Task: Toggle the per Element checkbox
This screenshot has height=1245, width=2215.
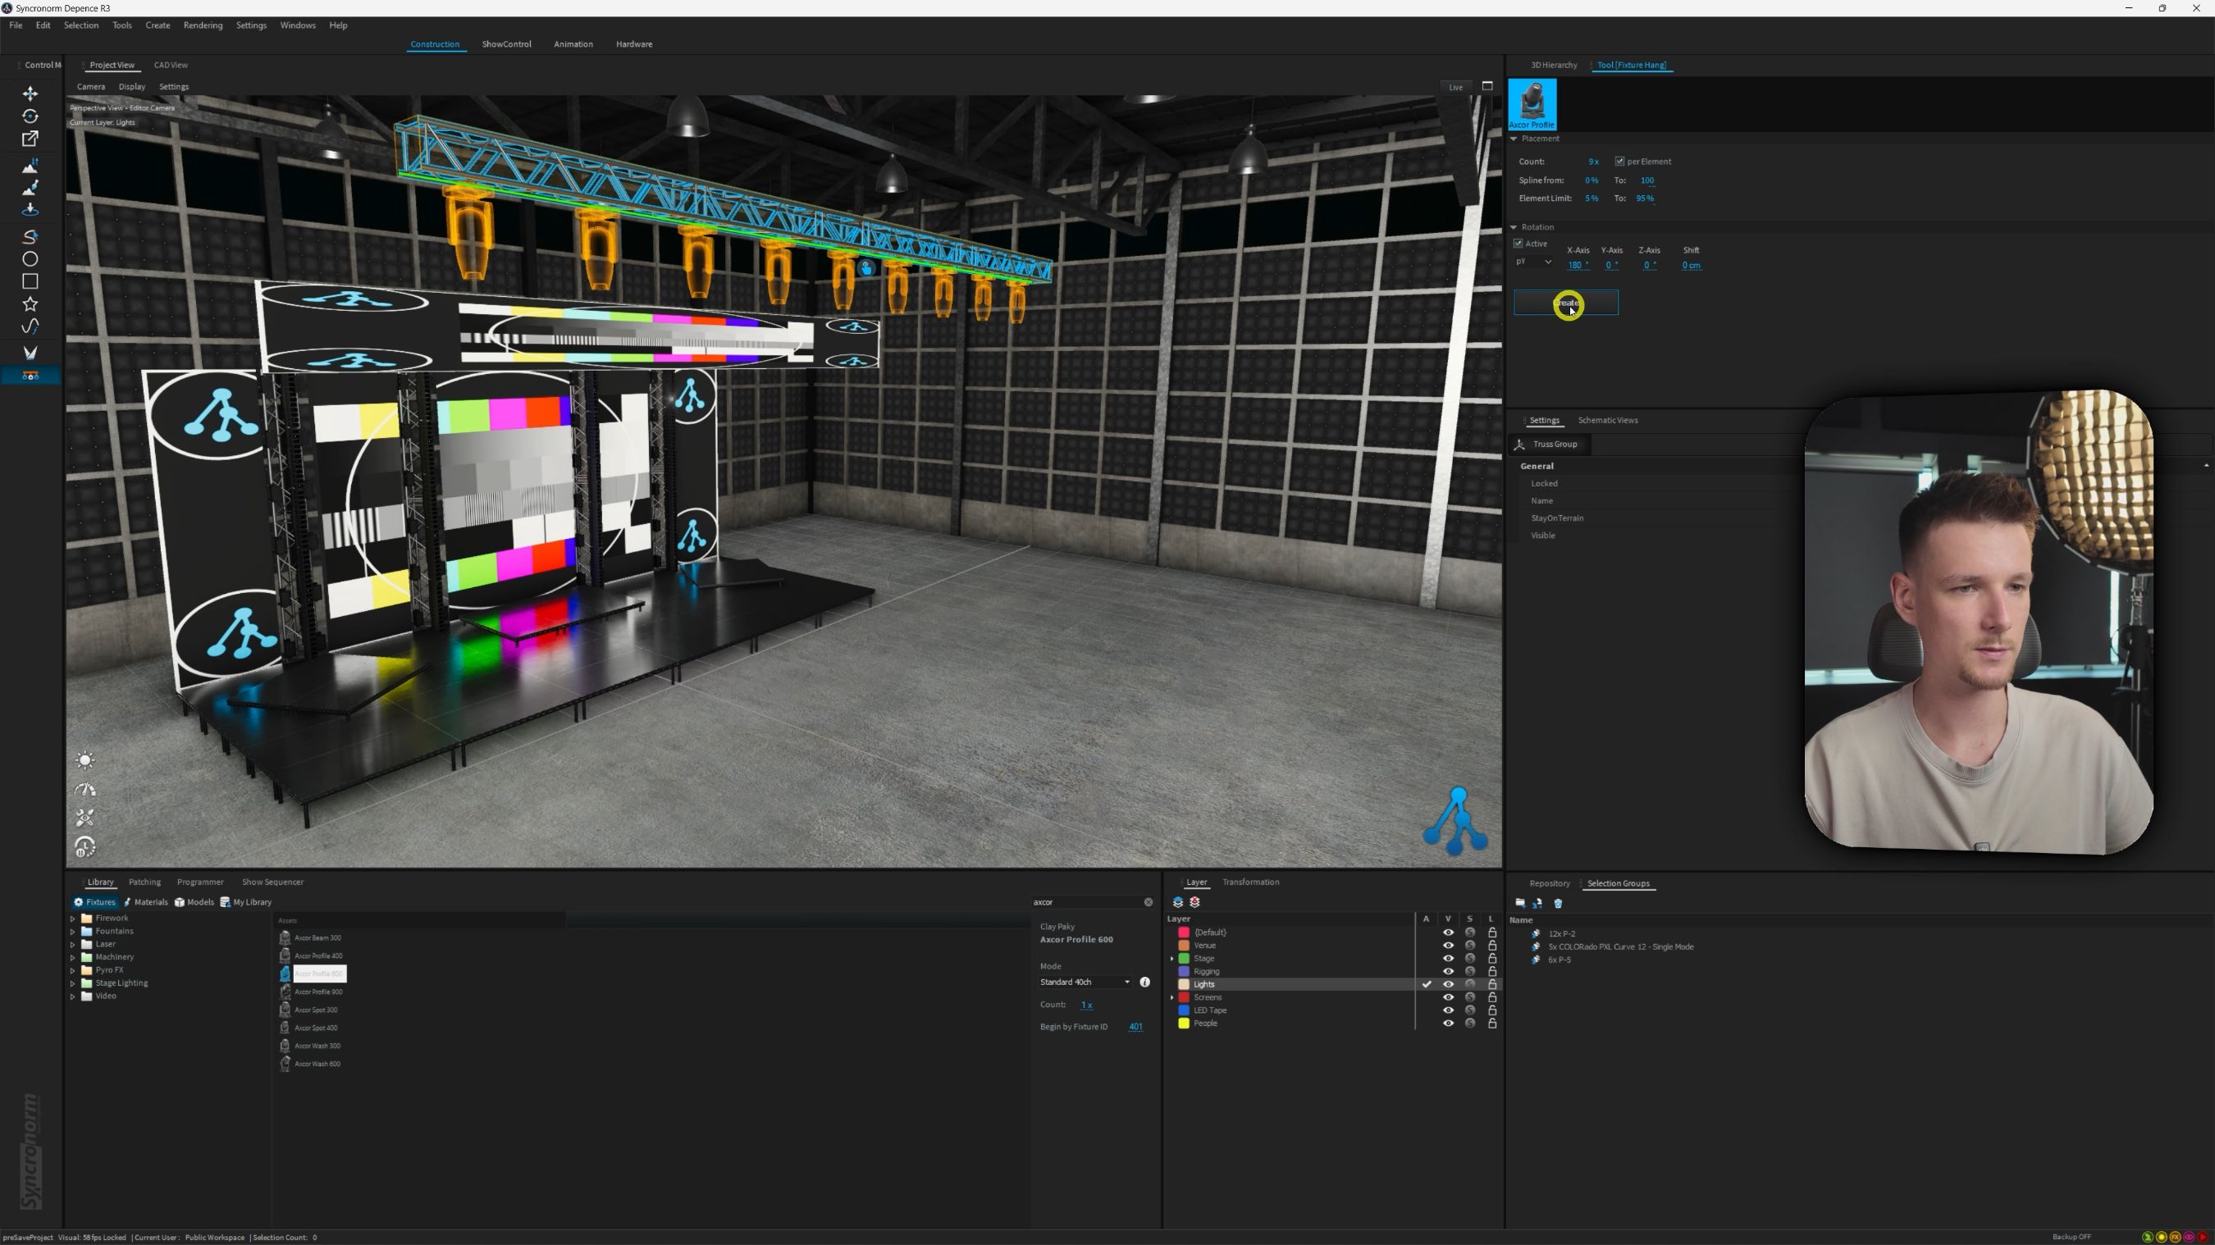Action: point(1620,162)
